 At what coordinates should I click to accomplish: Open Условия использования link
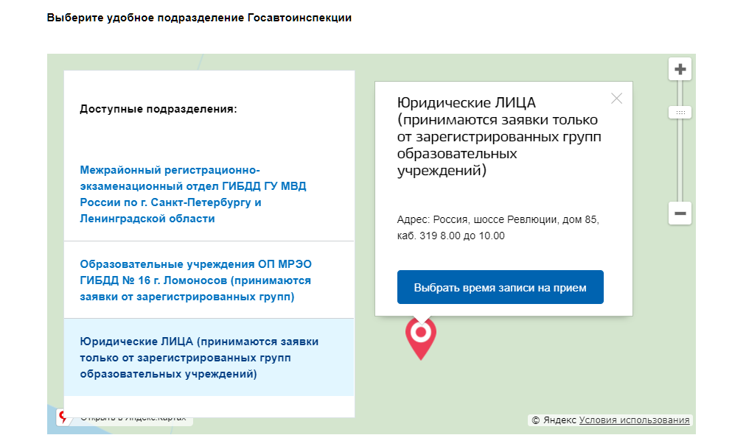pyautogui.click(x=634, y=420)
